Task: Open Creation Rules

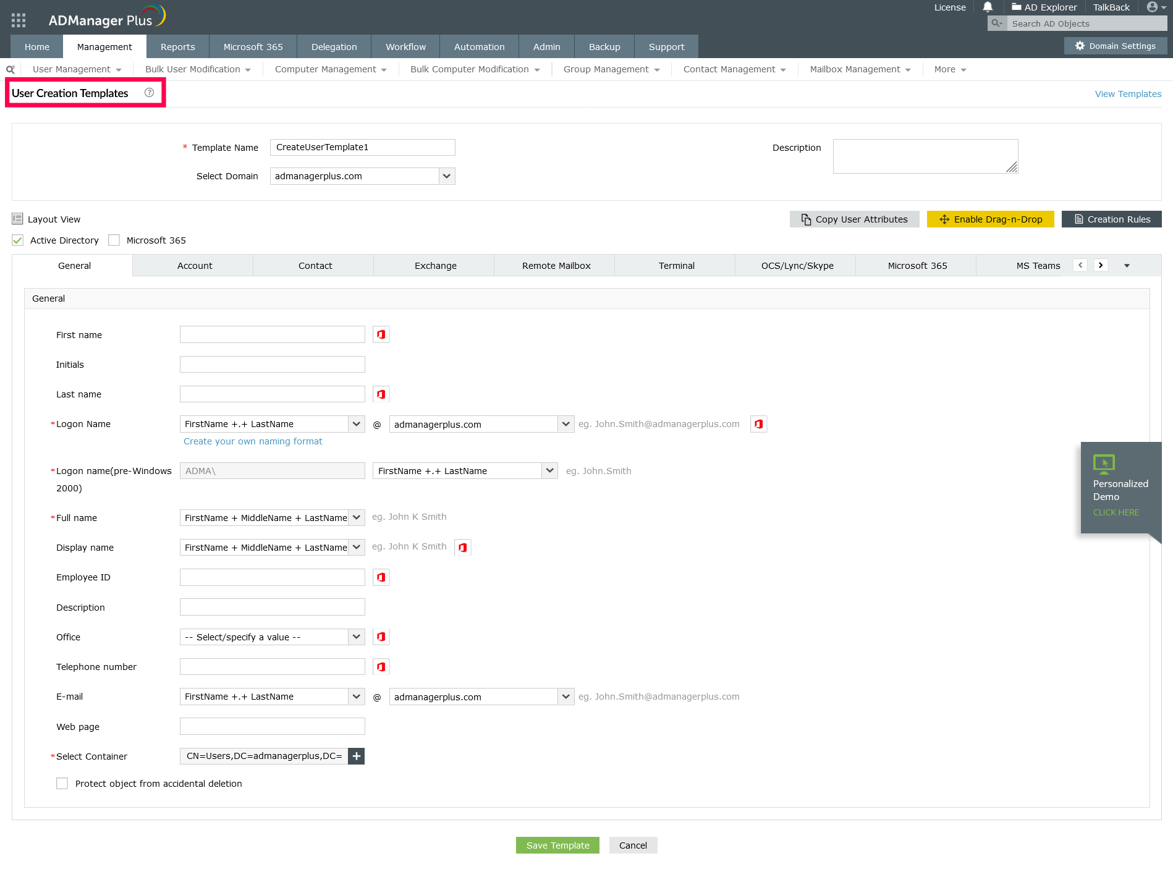Action: [x=1111, y=219]
